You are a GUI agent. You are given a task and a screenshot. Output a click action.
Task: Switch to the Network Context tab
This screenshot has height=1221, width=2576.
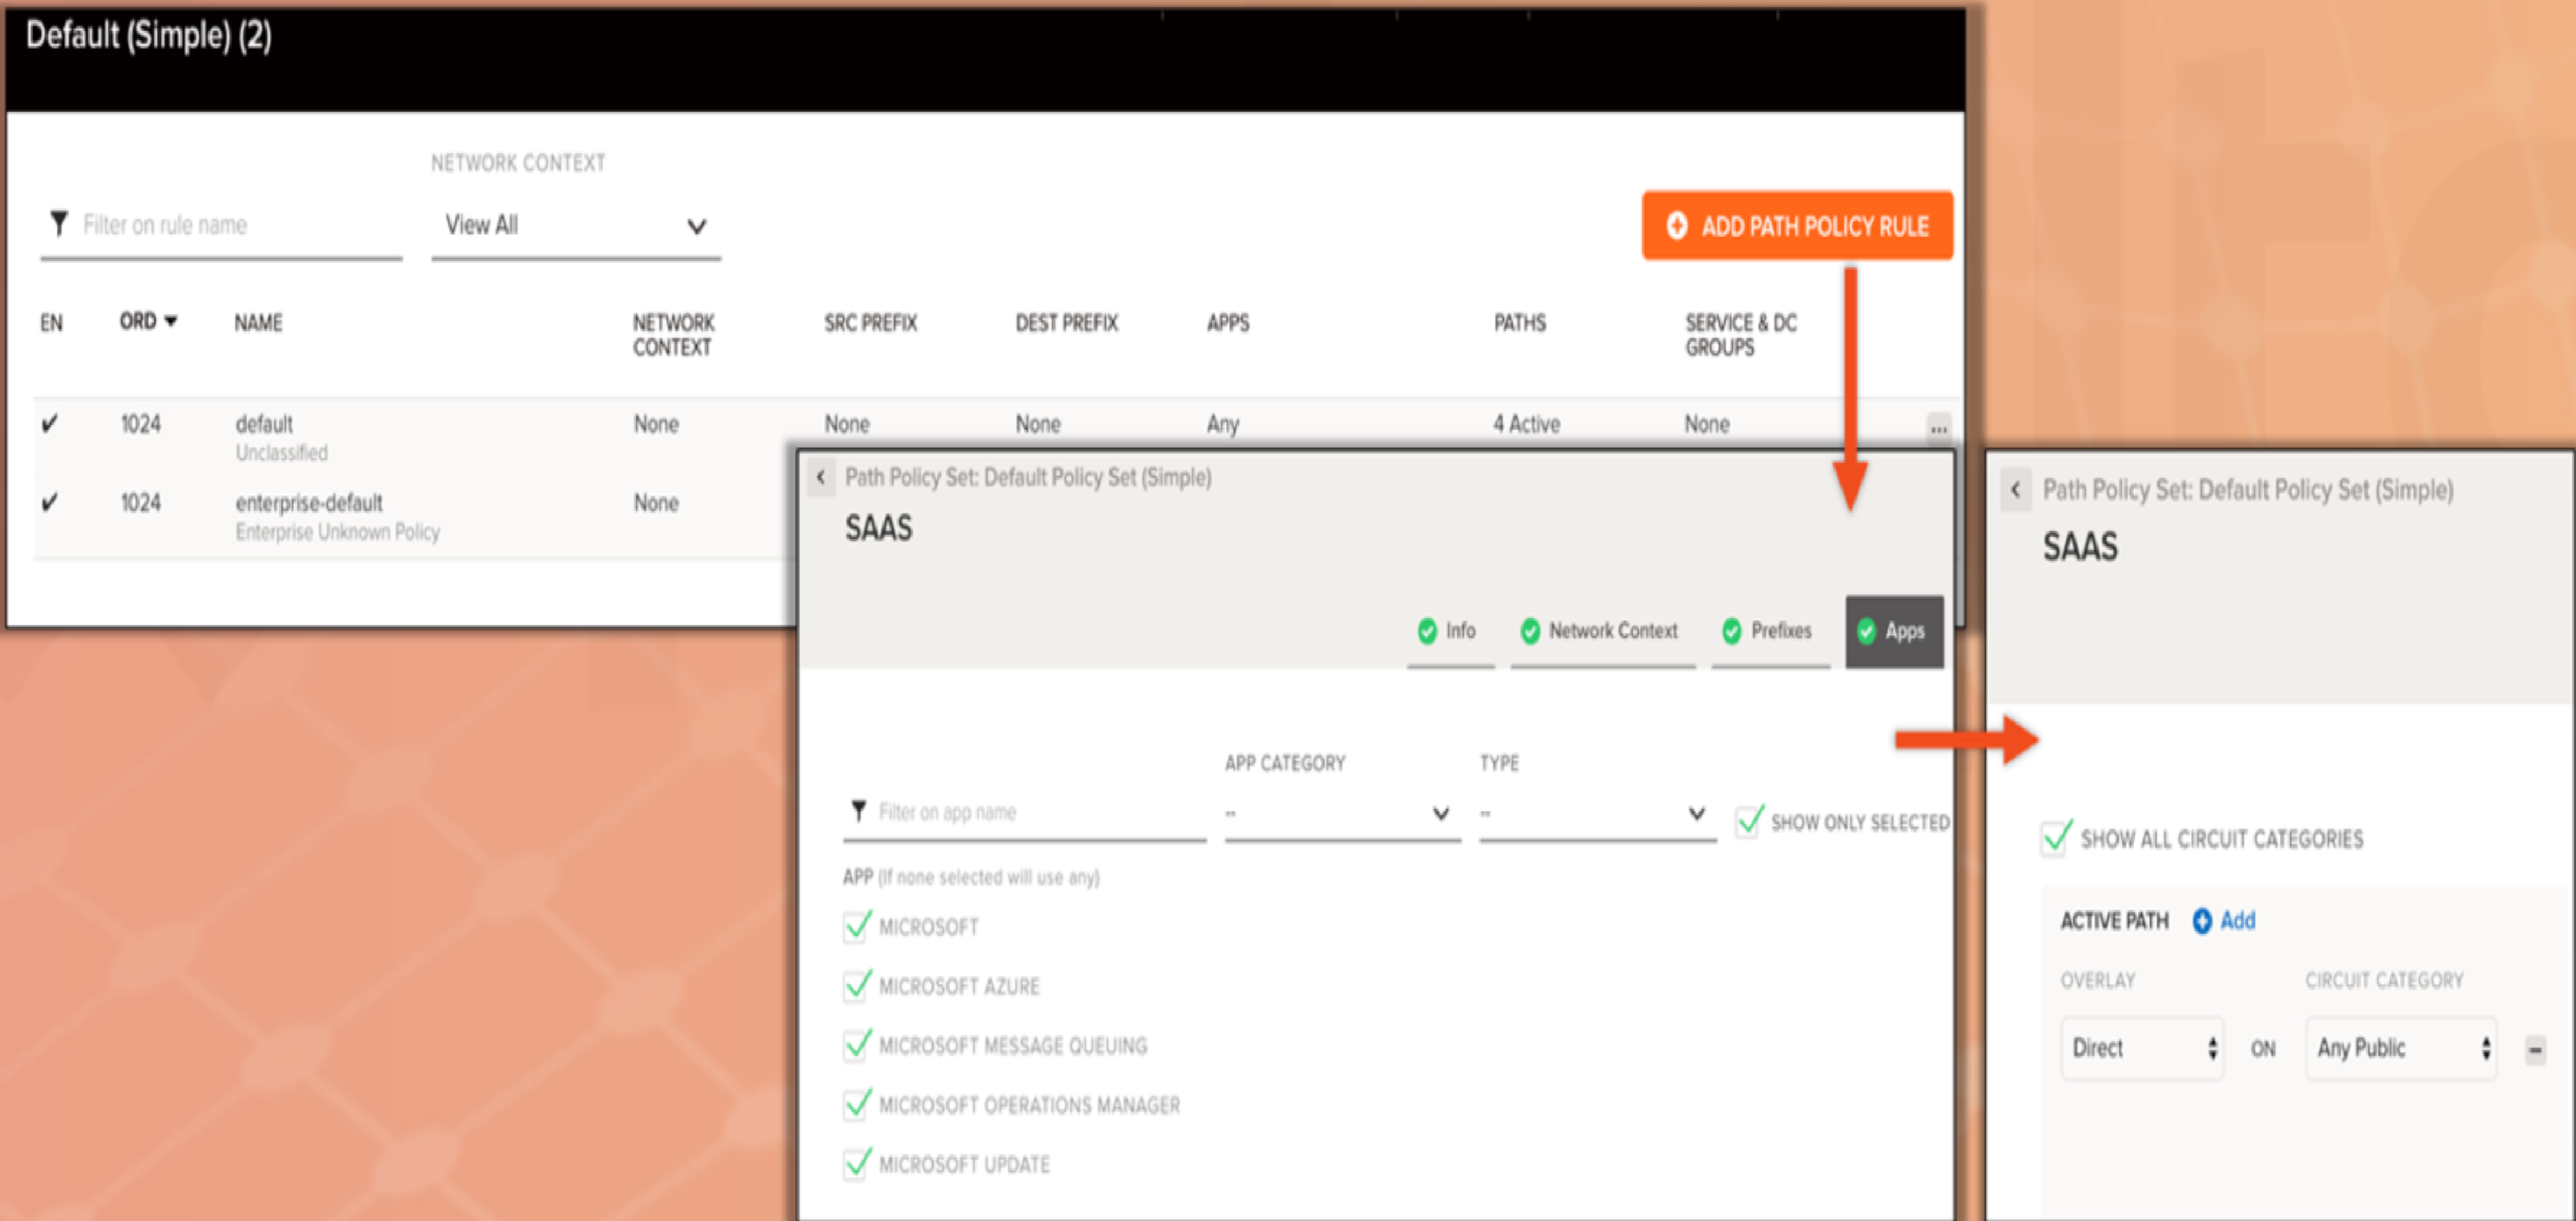(1600, 631)
